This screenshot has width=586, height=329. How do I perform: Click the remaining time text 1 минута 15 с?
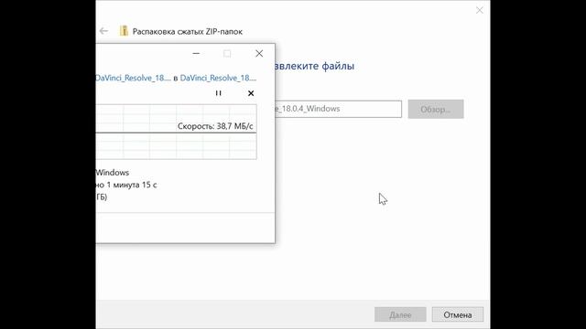point(132,185)
